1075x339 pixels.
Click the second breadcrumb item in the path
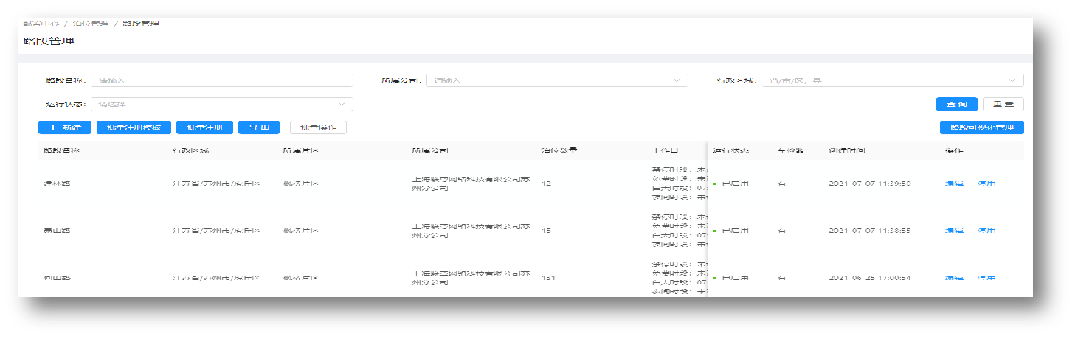(x=91, y=24)
